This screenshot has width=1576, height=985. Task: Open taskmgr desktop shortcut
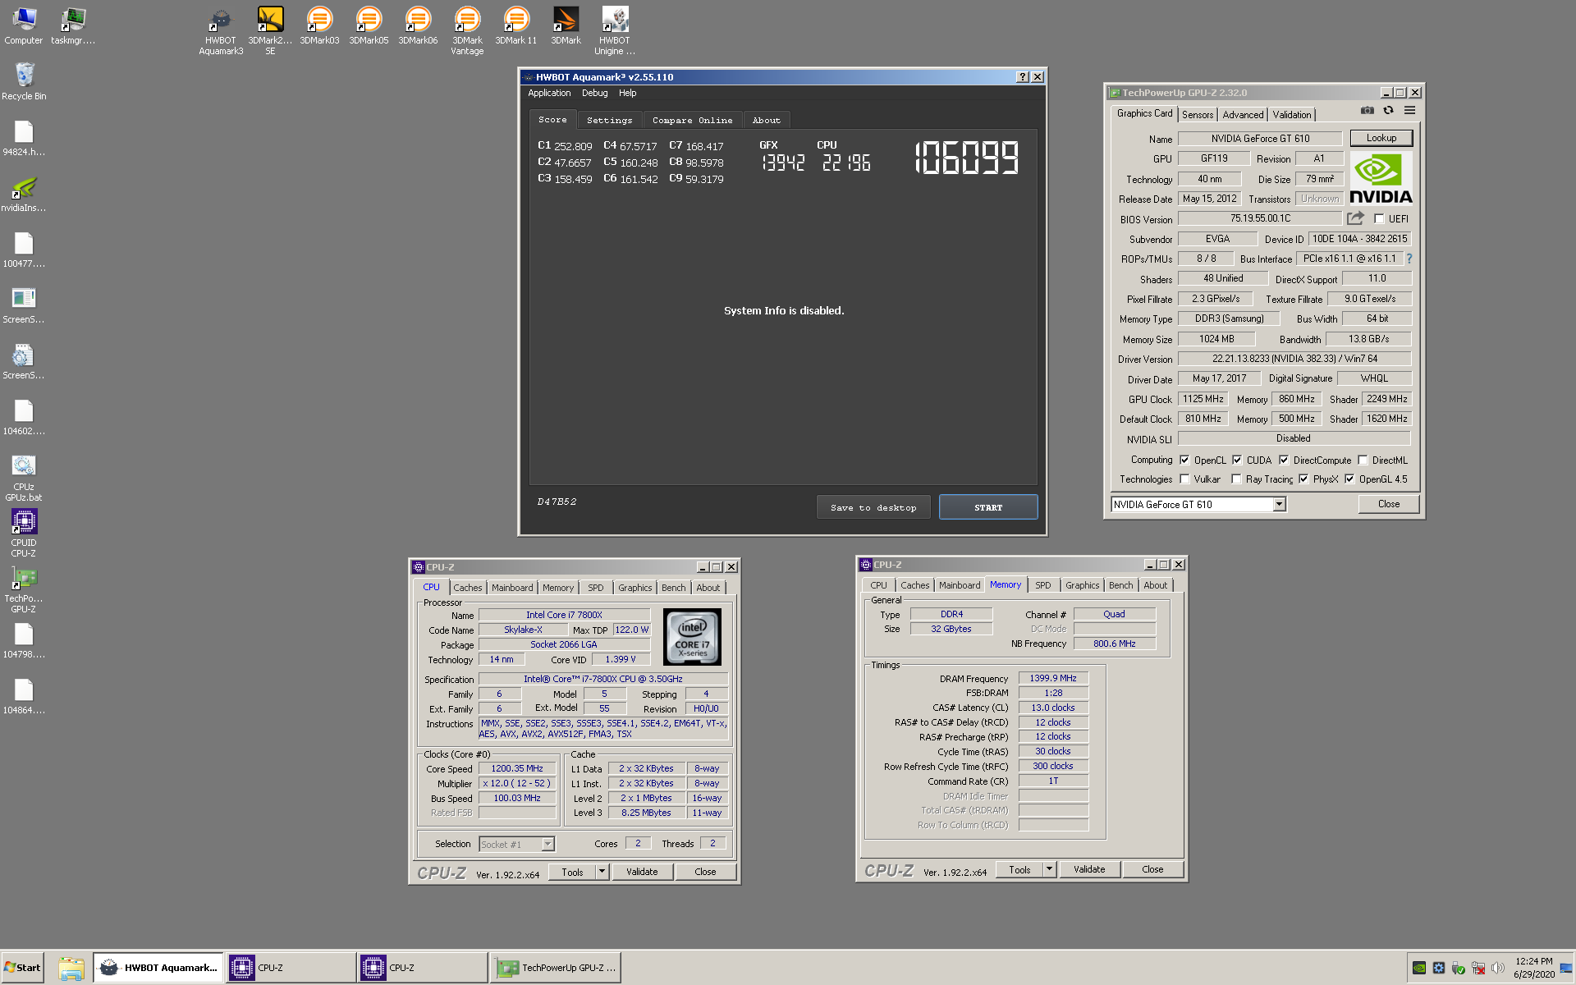coord(73,25)
